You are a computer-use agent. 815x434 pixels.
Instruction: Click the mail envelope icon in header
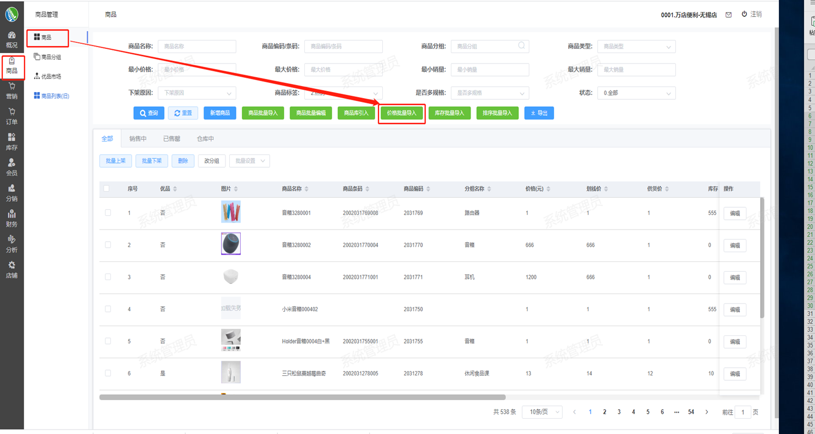pyautogui.click(x=728, y=15)
